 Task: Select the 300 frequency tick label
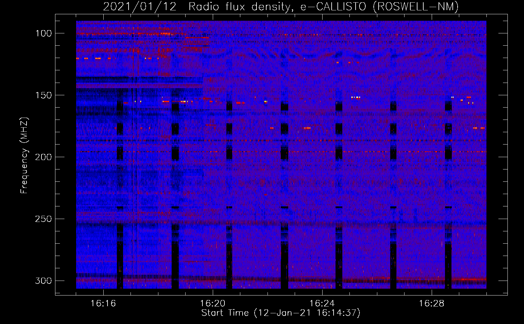(43, 281)
